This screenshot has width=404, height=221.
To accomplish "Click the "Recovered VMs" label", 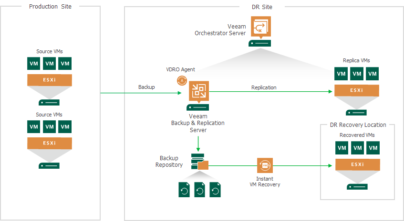I will pos(357,135).
